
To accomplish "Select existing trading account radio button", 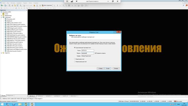I will pos(75,48).
